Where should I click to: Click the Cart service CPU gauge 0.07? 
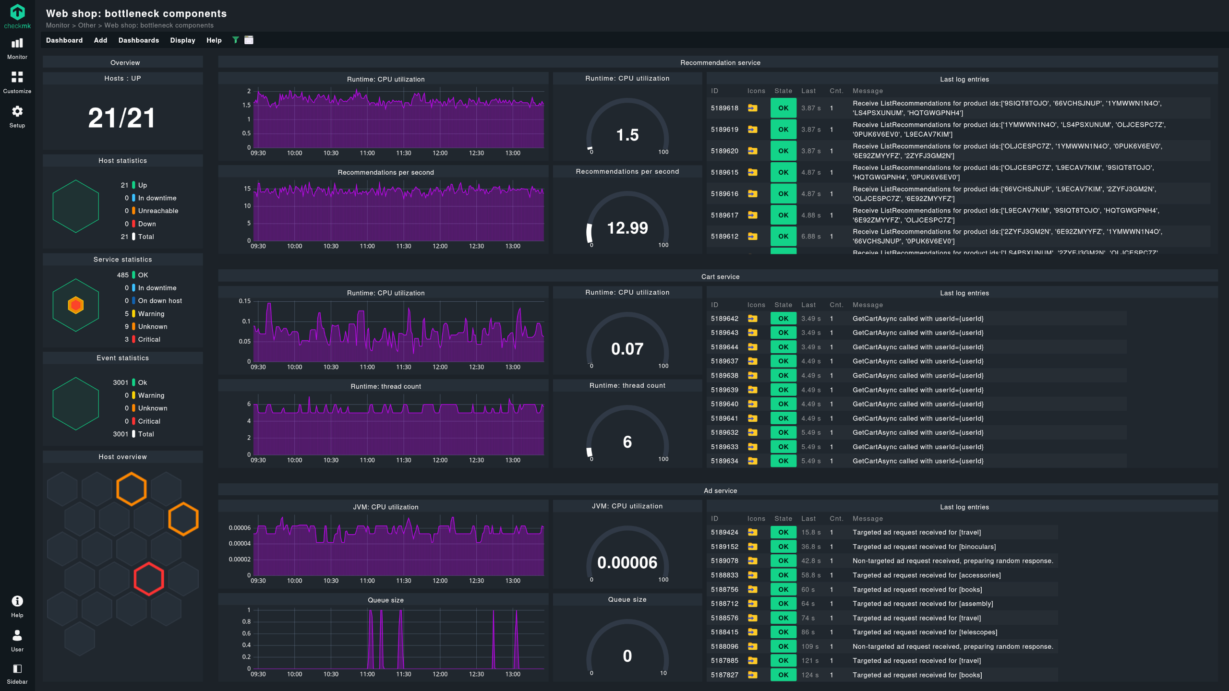click(x=627, y=349)
